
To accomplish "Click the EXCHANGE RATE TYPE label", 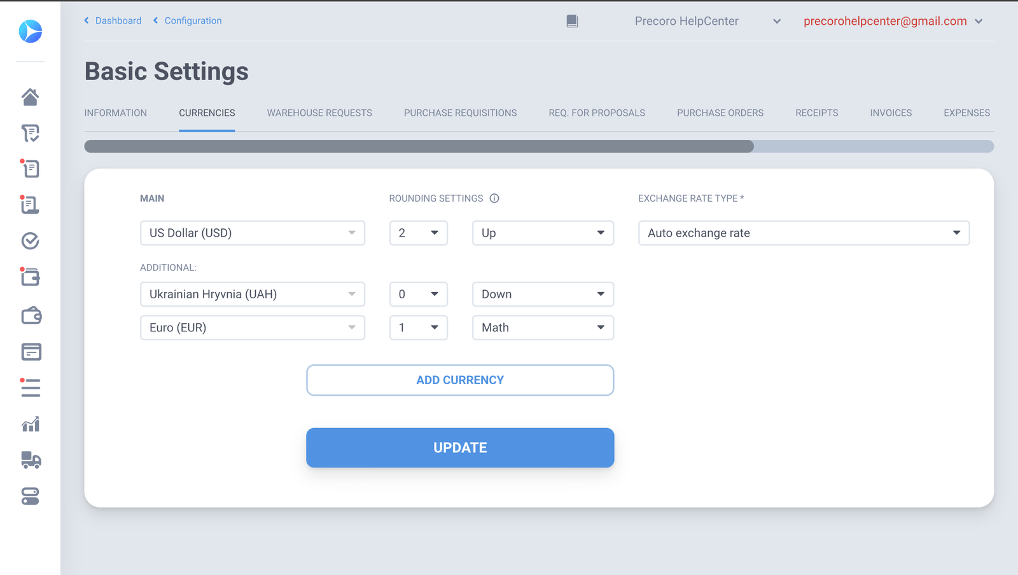I will [691, 198].
